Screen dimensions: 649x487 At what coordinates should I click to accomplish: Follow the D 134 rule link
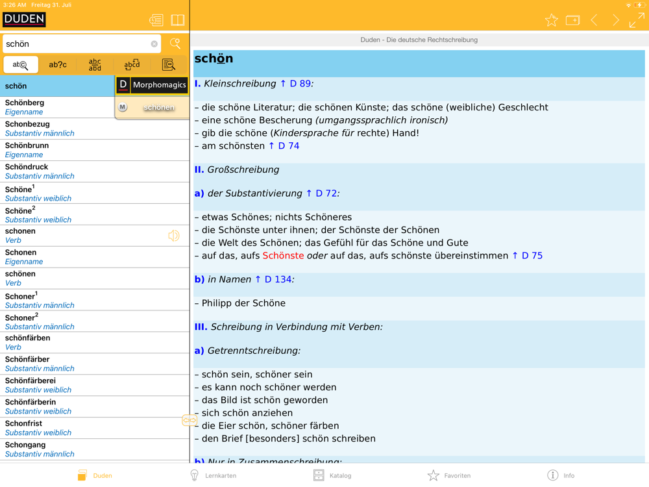273,279
